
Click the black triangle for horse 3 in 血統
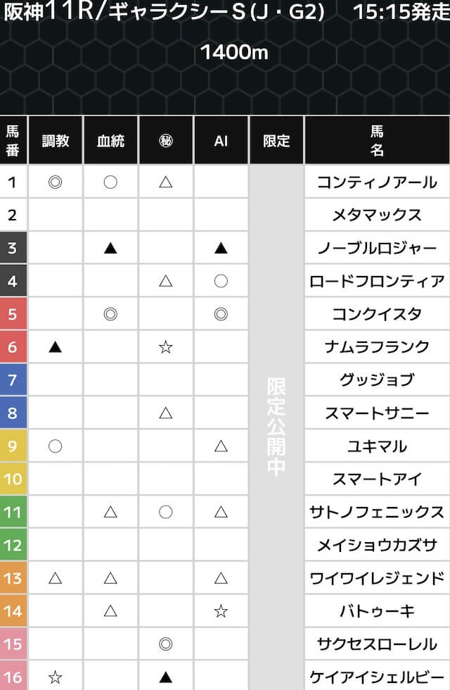coord(110,248)
